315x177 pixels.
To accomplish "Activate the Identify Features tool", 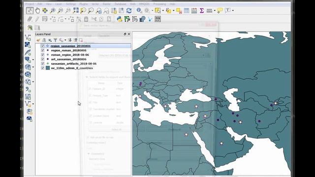I will pos(139,10).
